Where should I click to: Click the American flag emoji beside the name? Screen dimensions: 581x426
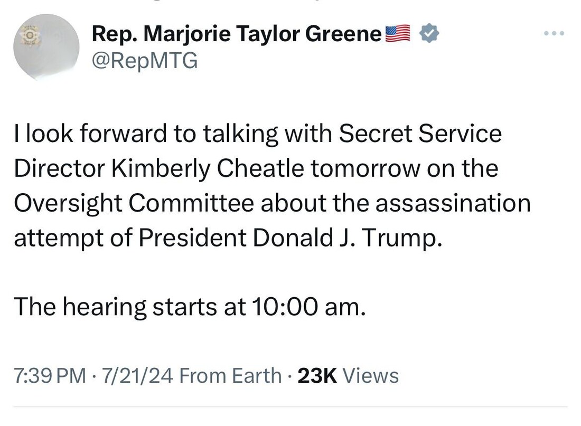[x=398, y=34]
